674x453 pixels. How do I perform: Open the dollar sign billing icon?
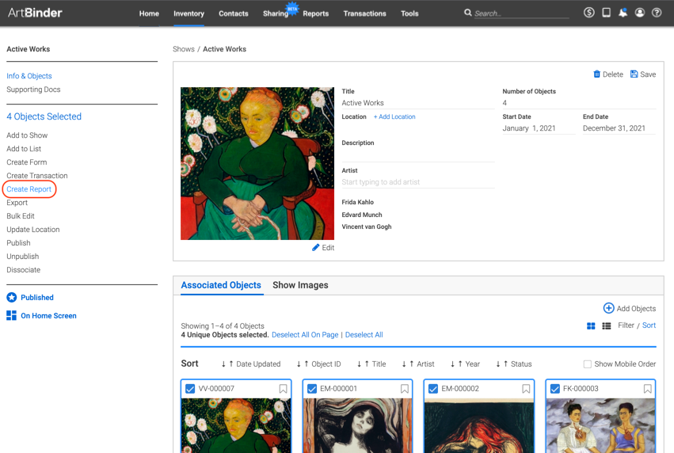tap(589, 13)
